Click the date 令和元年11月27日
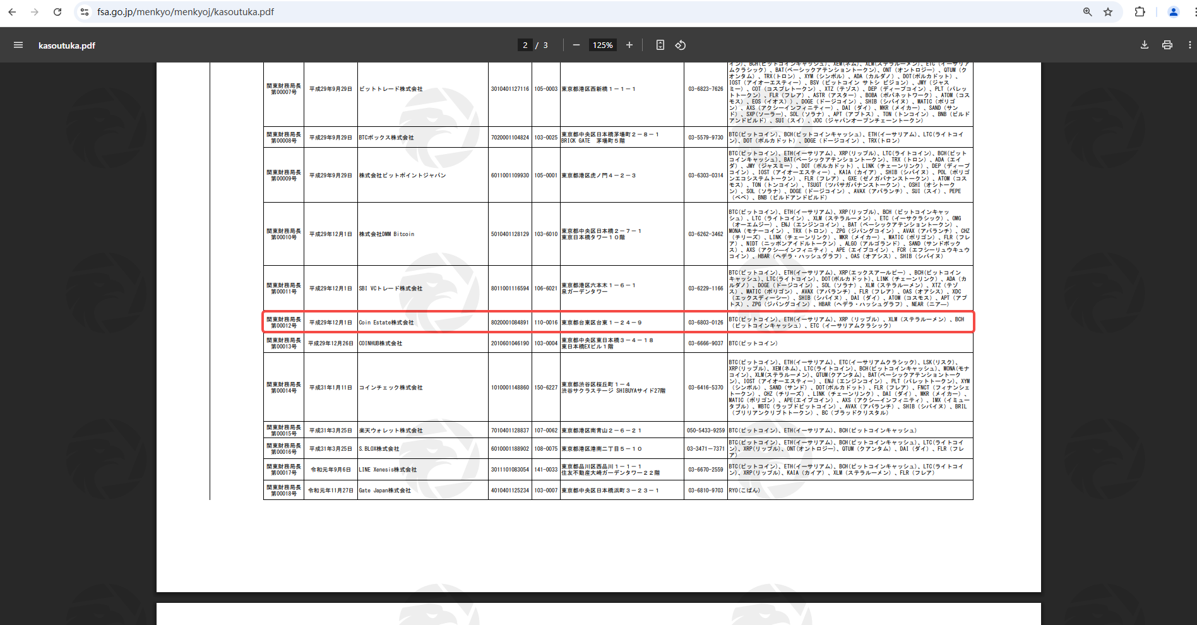This screenshot has height=625, width=1197. pyautogui.click(x=331, y=491)
